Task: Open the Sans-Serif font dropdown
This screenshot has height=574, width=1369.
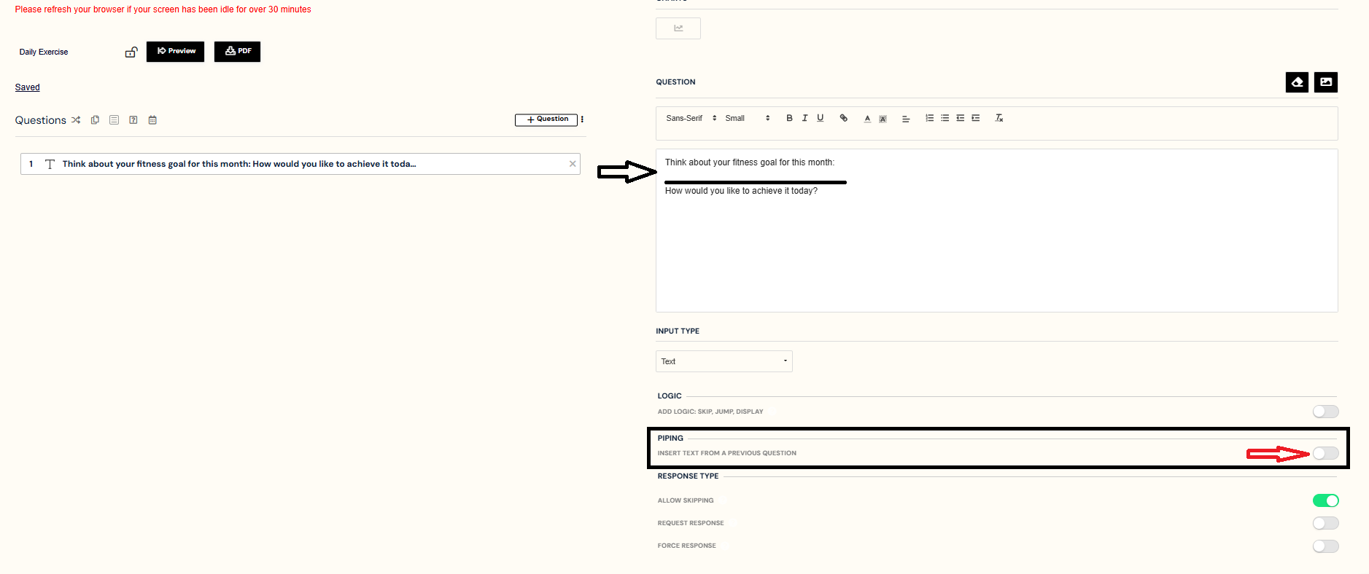Action: point(691,118)
